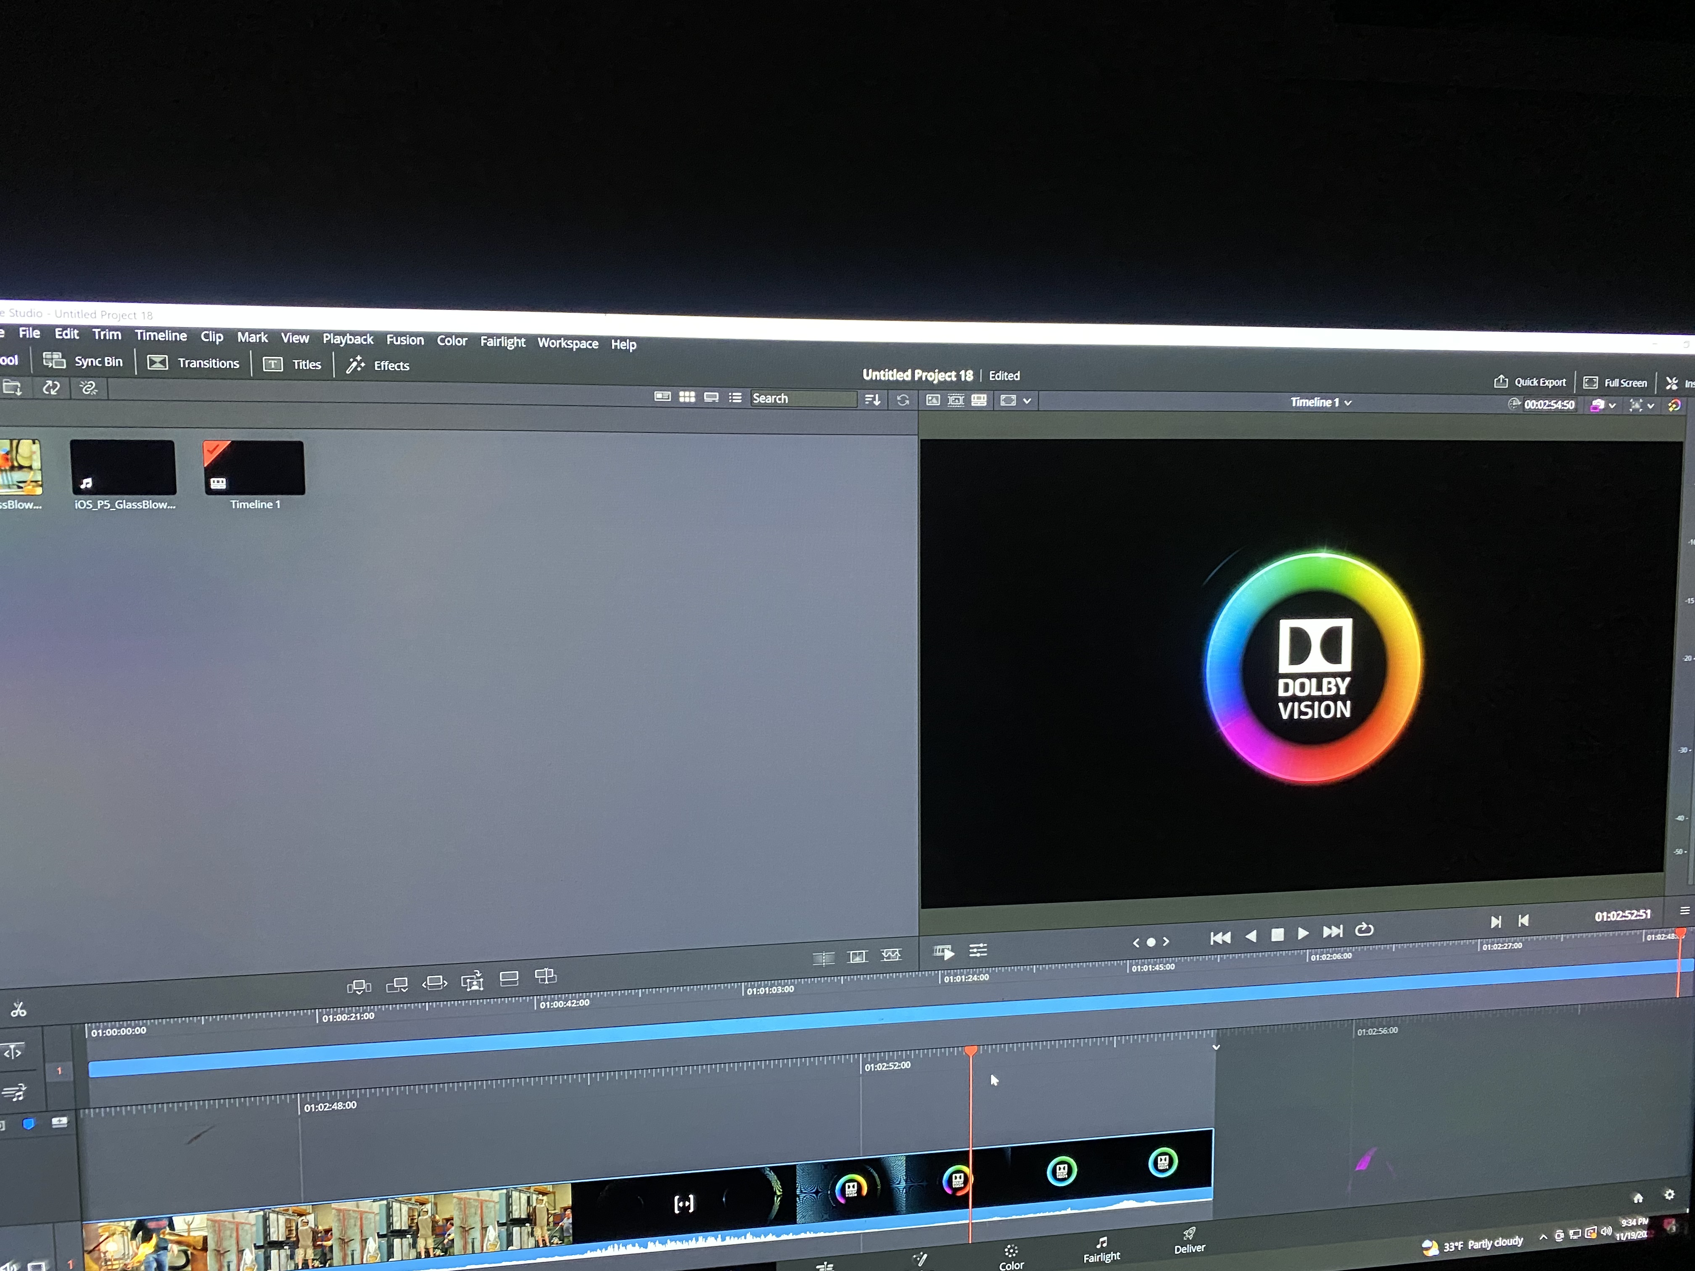The width and height of the screenshot is (1695, 1271).
Task: Select Timeline viewer mode icon
Action: coord(980,400)
